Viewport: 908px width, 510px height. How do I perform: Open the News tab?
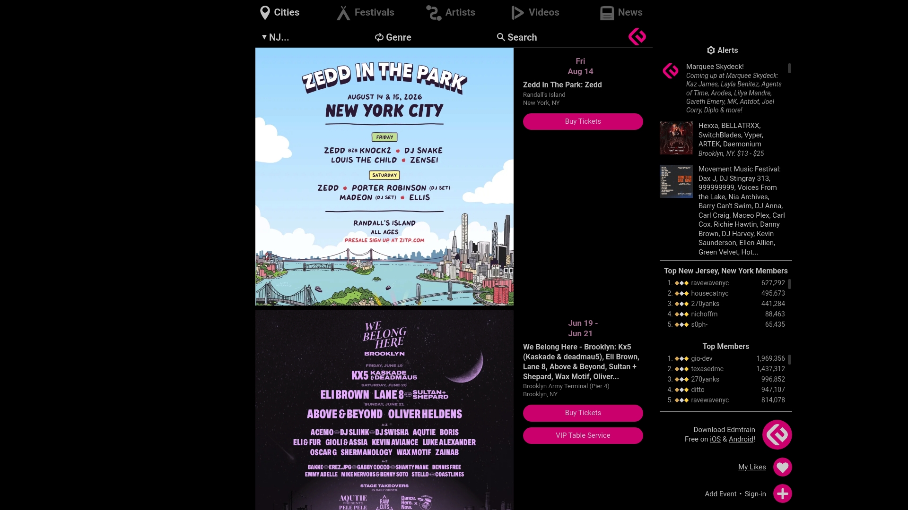(x=621, y=12)
